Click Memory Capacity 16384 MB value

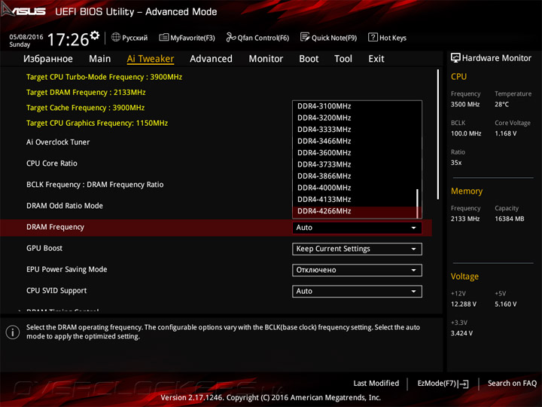coord(509,219)
